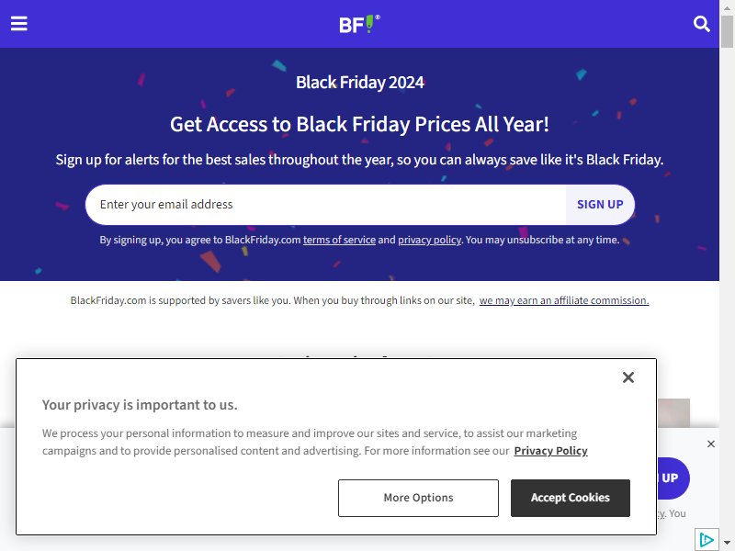Click the partially hidden UP button

pos(673,478)
